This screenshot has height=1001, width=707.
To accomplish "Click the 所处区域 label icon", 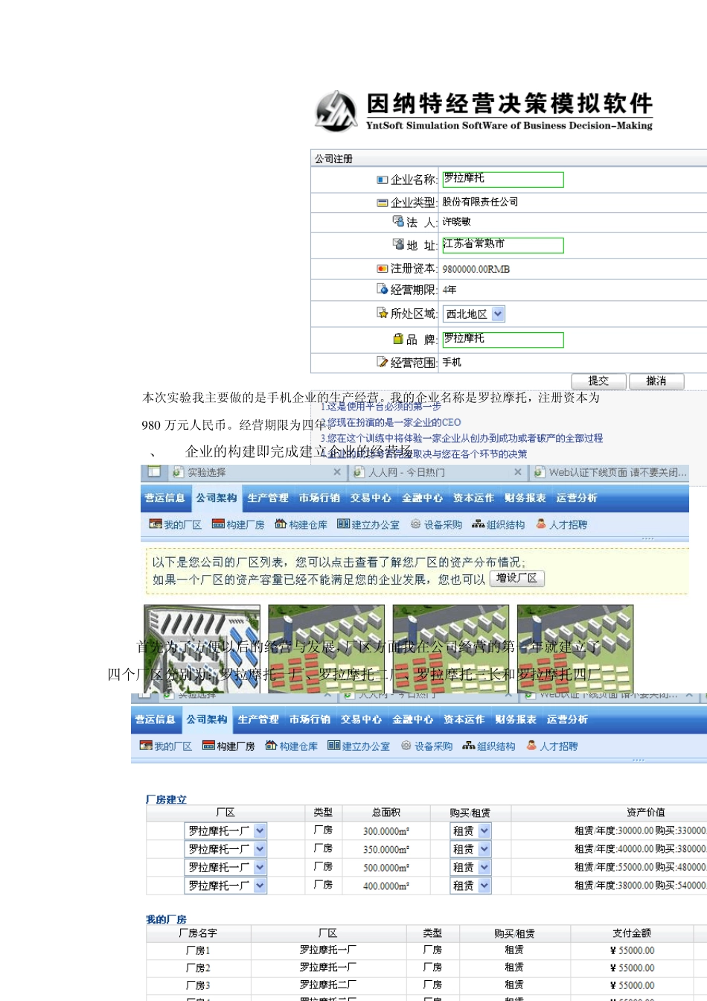I will coord(383,313).
